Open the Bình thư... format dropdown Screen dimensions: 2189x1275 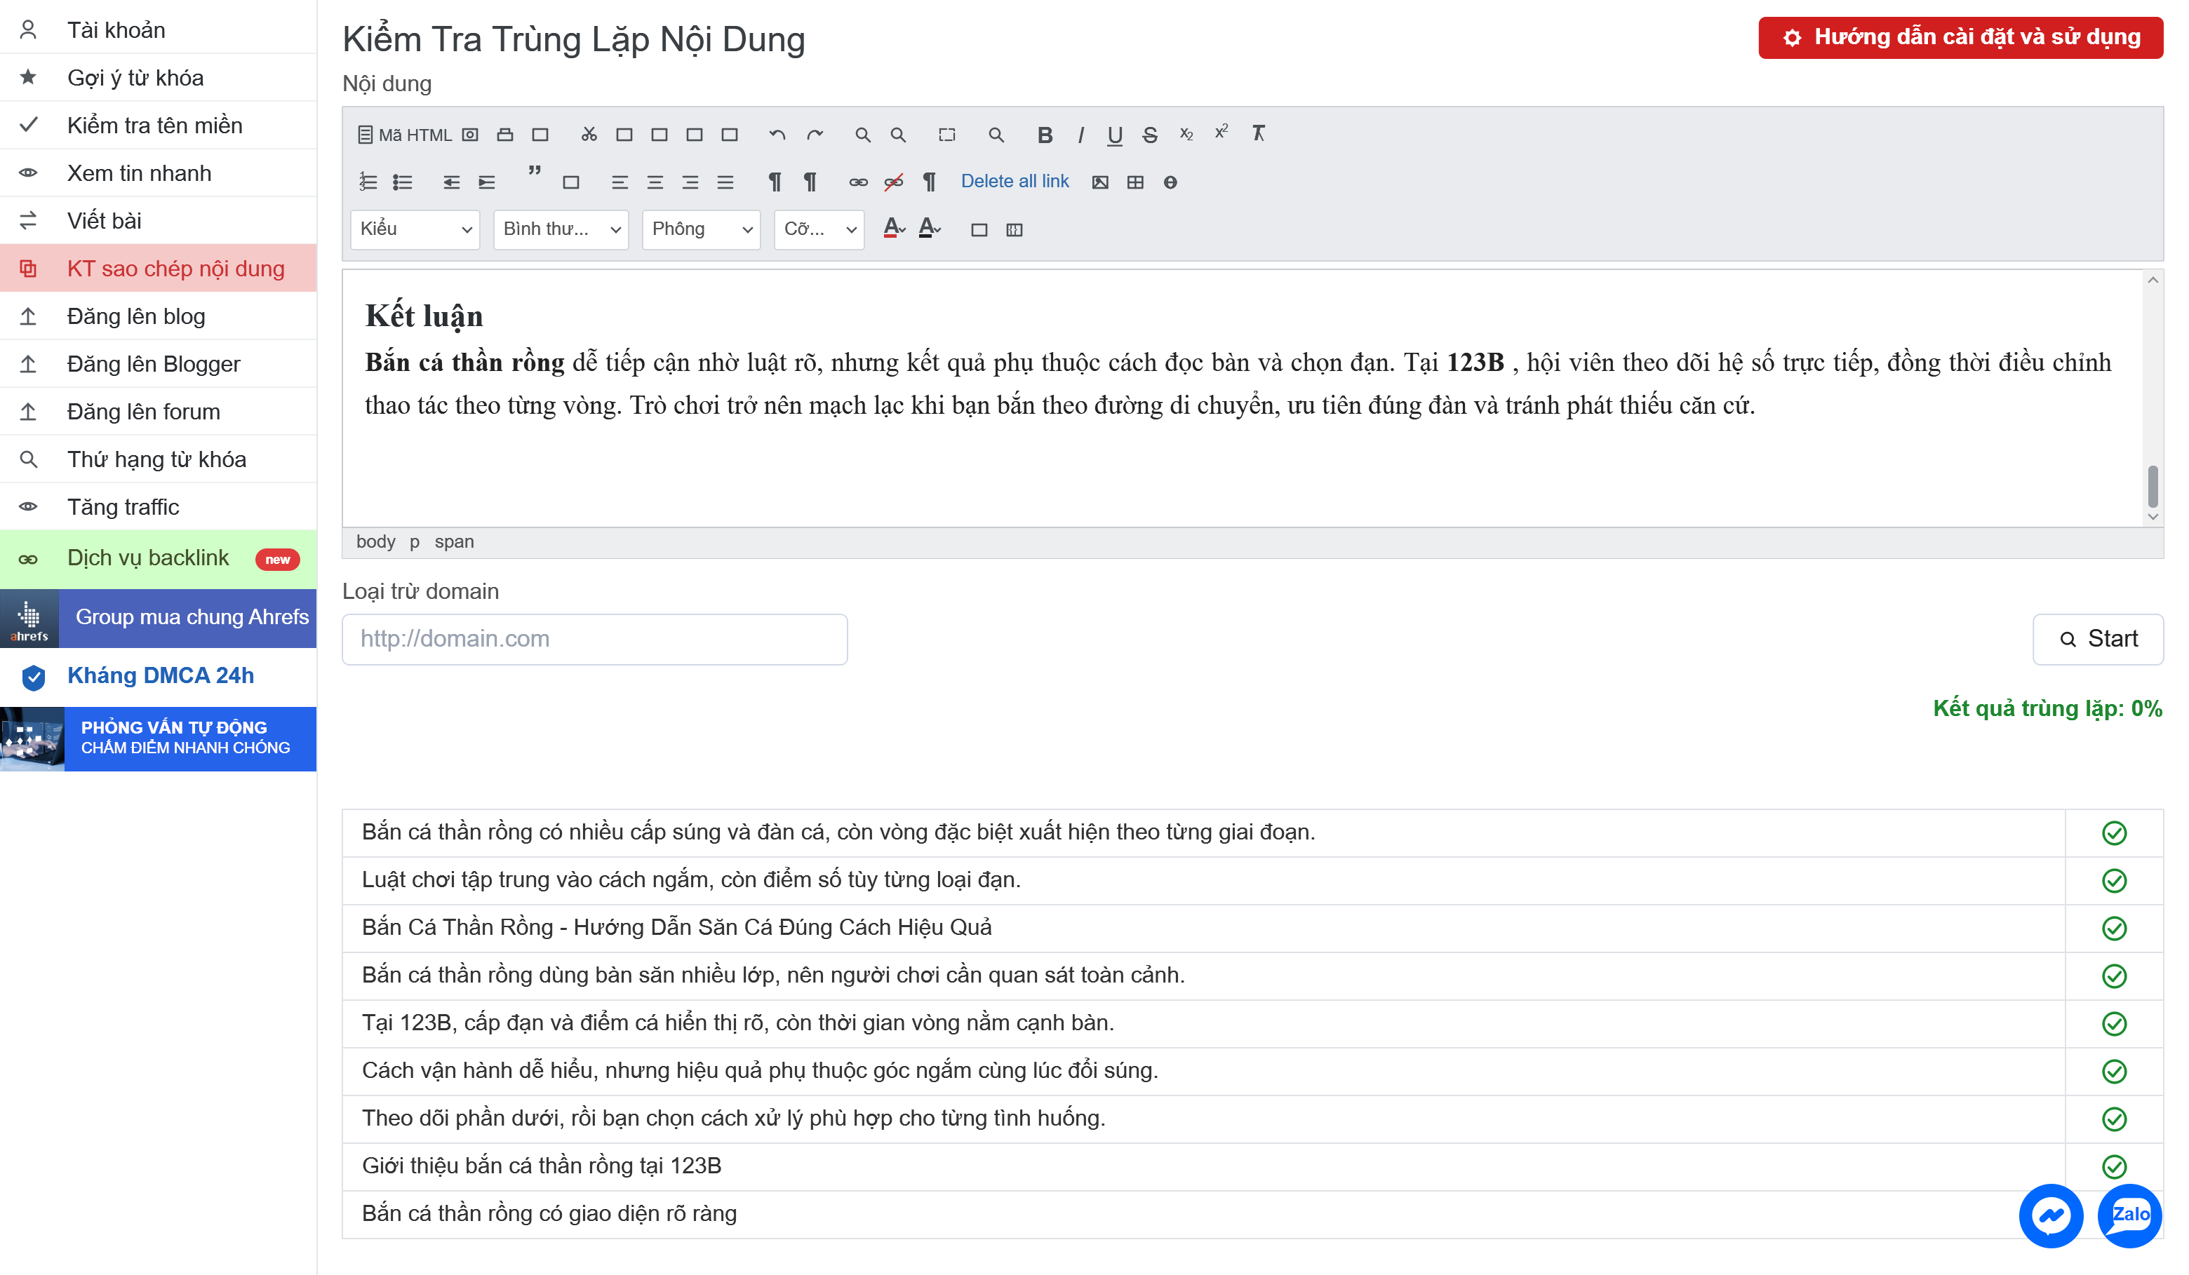[x=561, y=229]
